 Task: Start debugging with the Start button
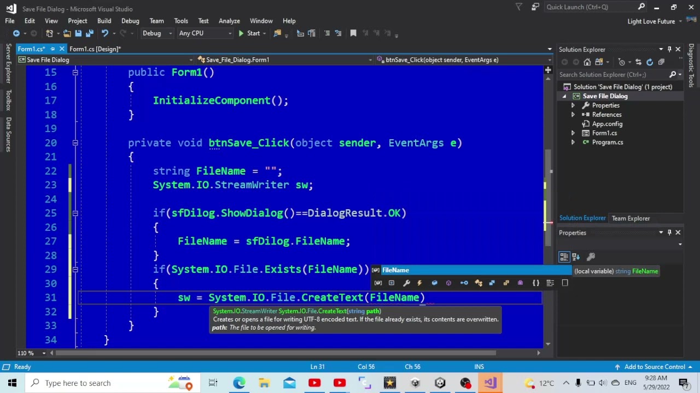pyautogui.click(x=249, y=33)
